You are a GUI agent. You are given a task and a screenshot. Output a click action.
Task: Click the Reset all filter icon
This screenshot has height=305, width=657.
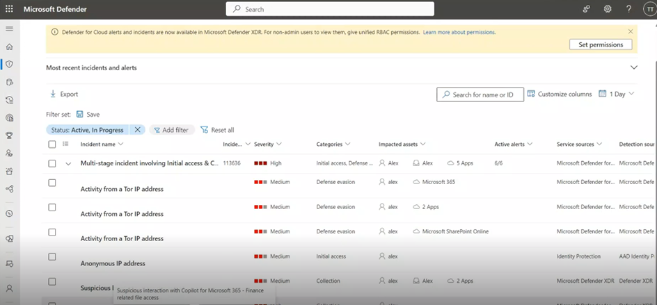(x=204, y=130)
